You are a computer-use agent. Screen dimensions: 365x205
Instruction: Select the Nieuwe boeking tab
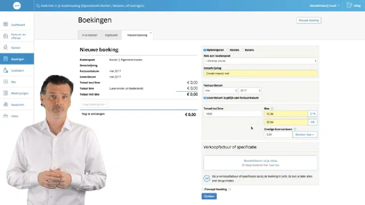click(137, 35)
